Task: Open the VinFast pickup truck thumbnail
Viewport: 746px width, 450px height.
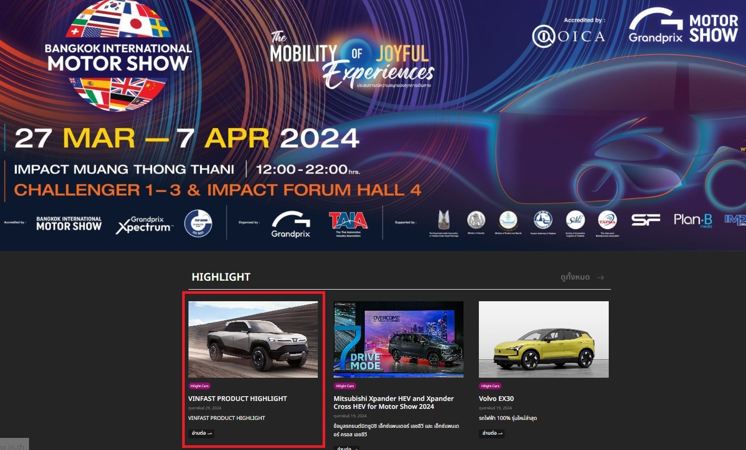Action: click(253, 339)
